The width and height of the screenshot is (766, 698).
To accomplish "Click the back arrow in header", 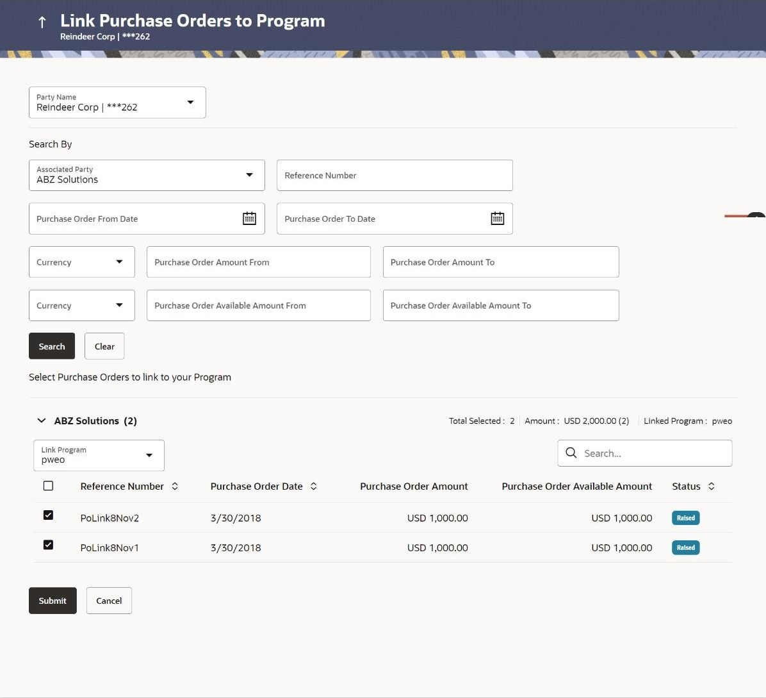I will [42, 22].
